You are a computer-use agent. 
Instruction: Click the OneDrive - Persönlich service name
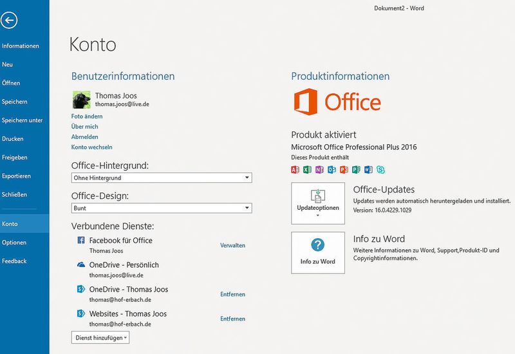(124, 265)
